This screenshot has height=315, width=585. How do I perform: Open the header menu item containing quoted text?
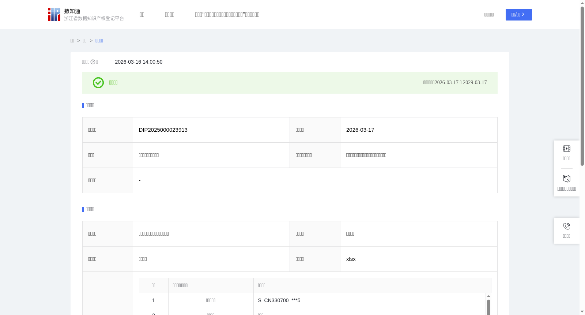(x=227, y=15)
